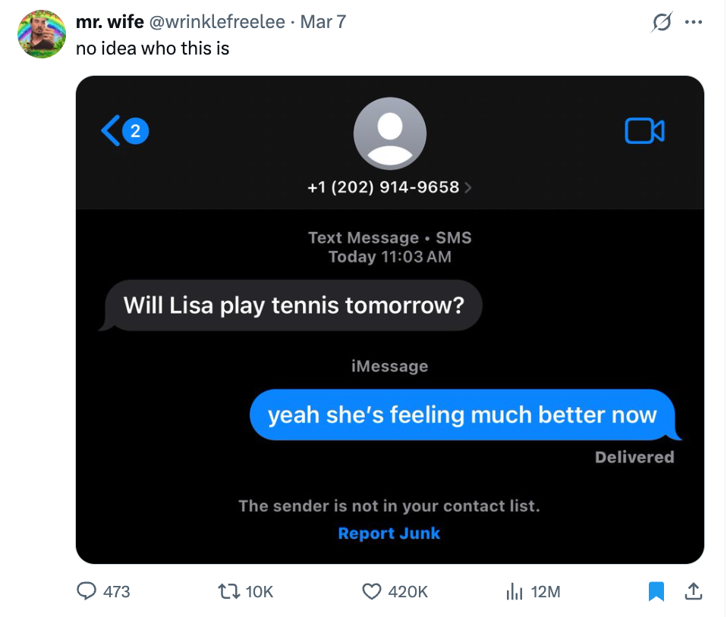
Task: Remove the bookmark with the filled bookmark icon
Action: click(657, 592)
